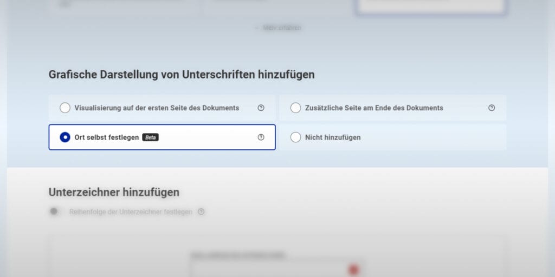555x277 pixels.
Task: Choose Zusätzliche Seite am Ende des Dokuments
Action: (295, 108)
